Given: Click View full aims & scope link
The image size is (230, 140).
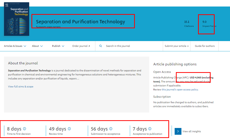Looking at the screenshot, I should (21, 87).
